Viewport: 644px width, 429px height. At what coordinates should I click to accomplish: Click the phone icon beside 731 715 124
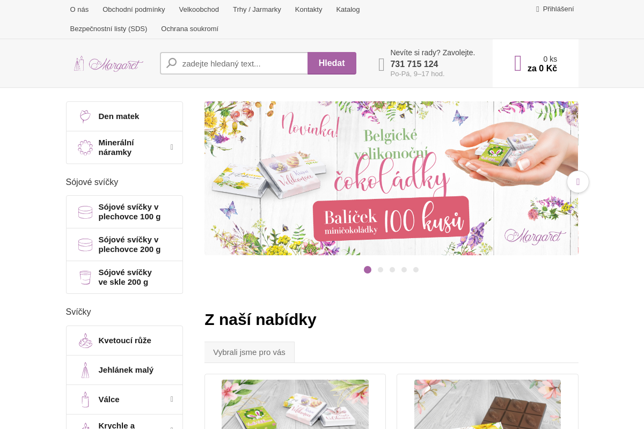point(382,64)
